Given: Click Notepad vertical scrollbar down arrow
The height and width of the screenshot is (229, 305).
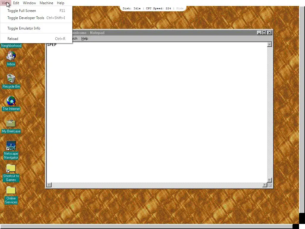Looking at the screenshot, I should (269, 180).
